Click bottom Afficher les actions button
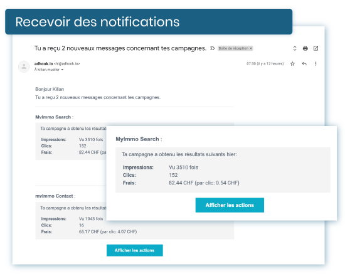The height and width of the screenshot is (276, 345). pyautogui.click(x=135, y=250)
